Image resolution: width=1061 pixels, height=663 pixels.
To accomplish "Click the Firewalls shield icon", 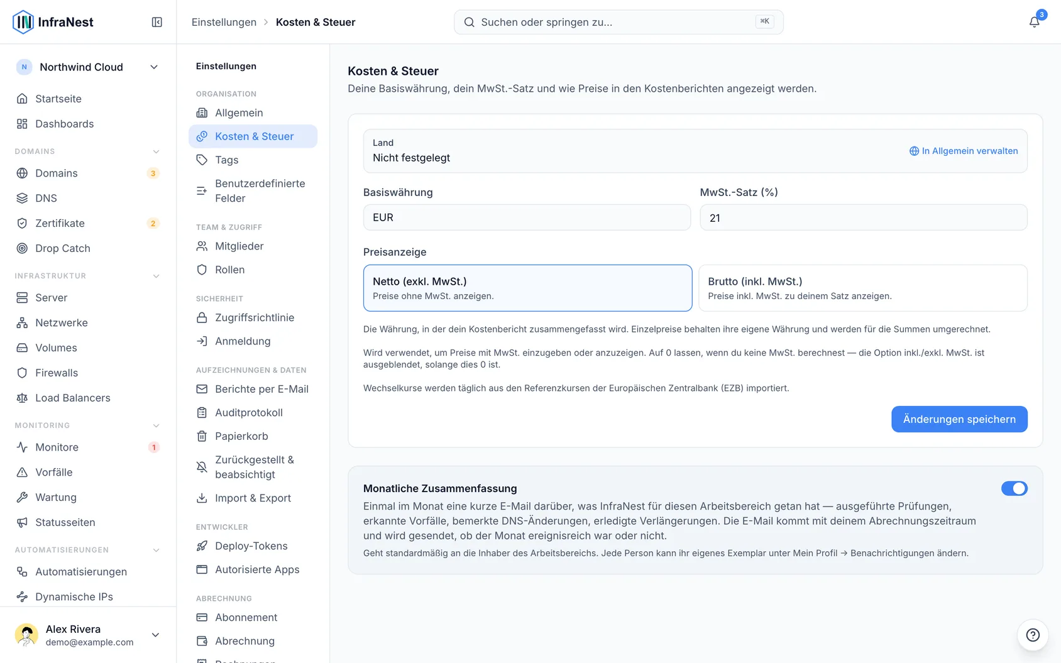I will [x=22, y=373].
